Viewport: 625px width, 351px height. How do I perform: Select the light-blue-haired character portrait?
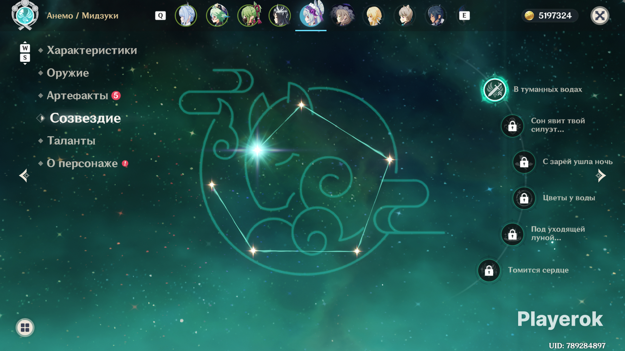(x=186, y=15)
